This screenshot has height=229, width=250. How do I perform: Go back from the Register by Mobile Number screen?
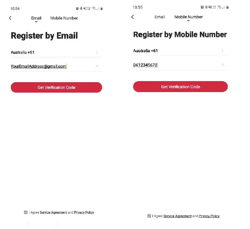[132, 17]
